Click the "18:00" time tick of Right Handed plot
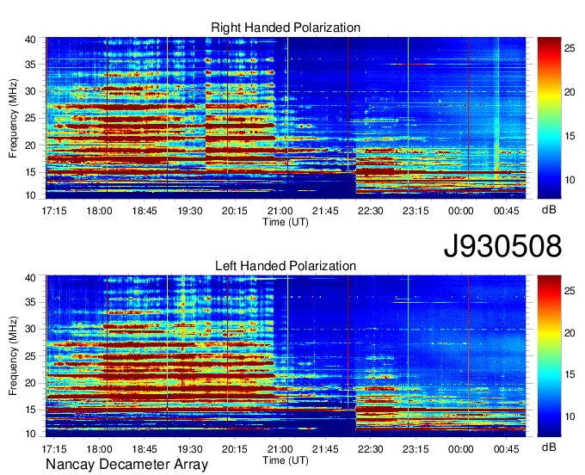The width and height of the screenshot is (585, 475). tap(99, 211)
